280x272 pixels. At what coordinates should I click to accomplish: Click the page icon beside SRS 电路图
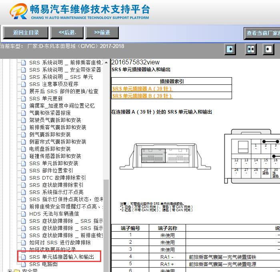pyautogui.click(x=23, y=264)
